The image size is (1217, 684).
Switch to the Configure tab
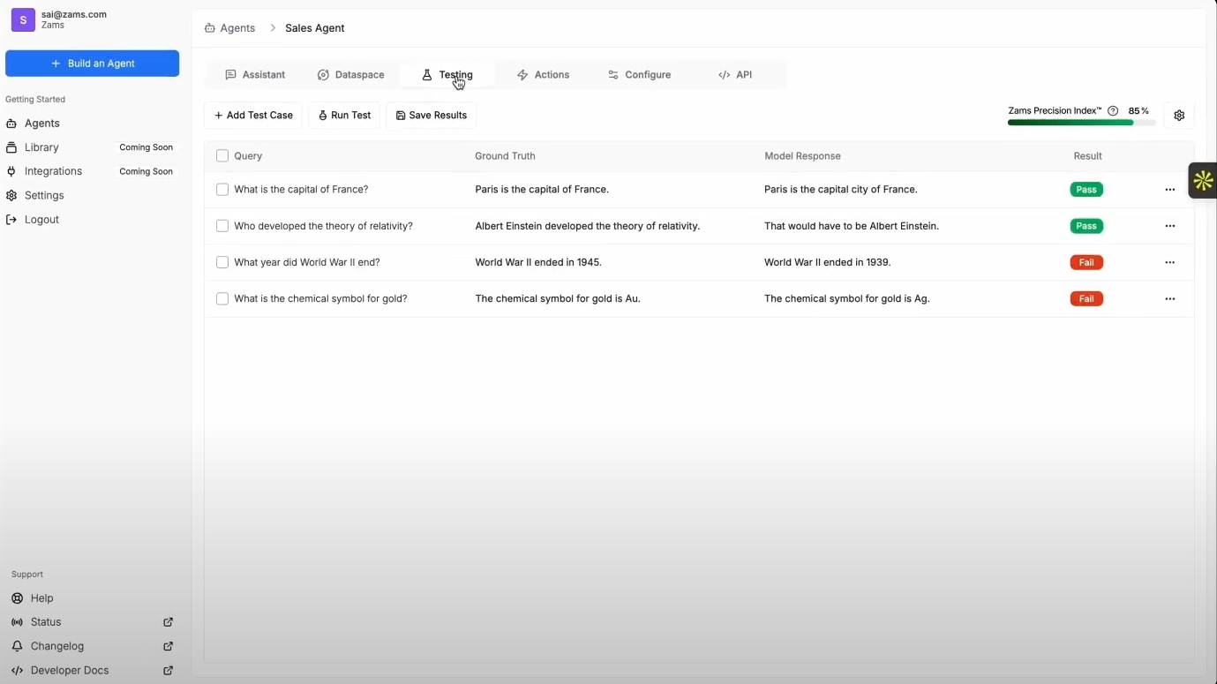(x=639, y=75)
